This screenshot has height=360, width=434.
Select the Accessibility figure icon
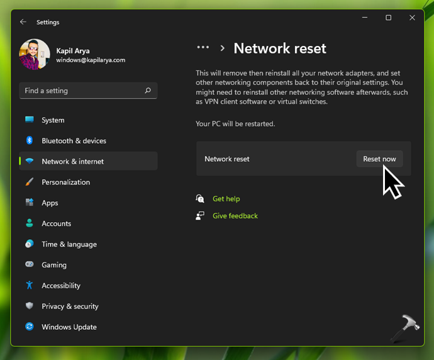[x=30, y=286]
